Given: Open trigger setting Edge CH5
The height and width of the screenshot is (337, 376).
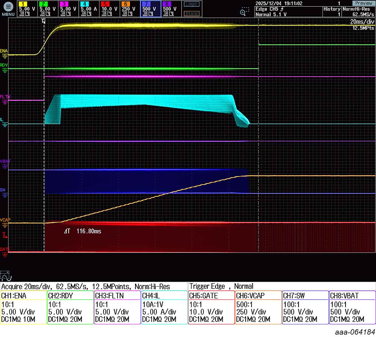Looking at the screenshot, I should coord(270,9).
